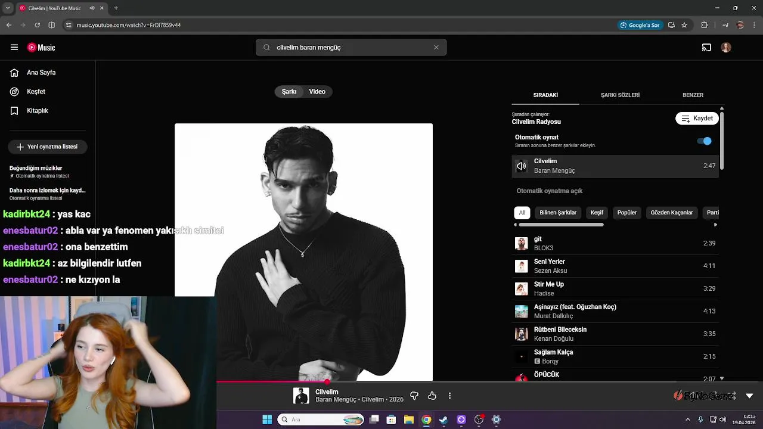Like the song with thumbs up
This screenshot has height=429, width=763.
432,396
